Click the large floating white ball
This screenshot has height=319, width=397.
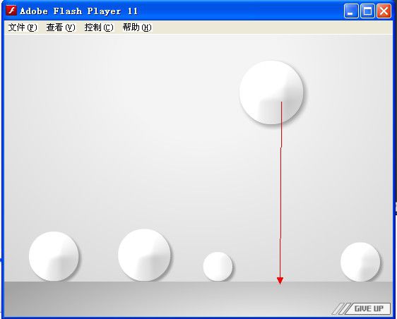click(x=271, y=92)
